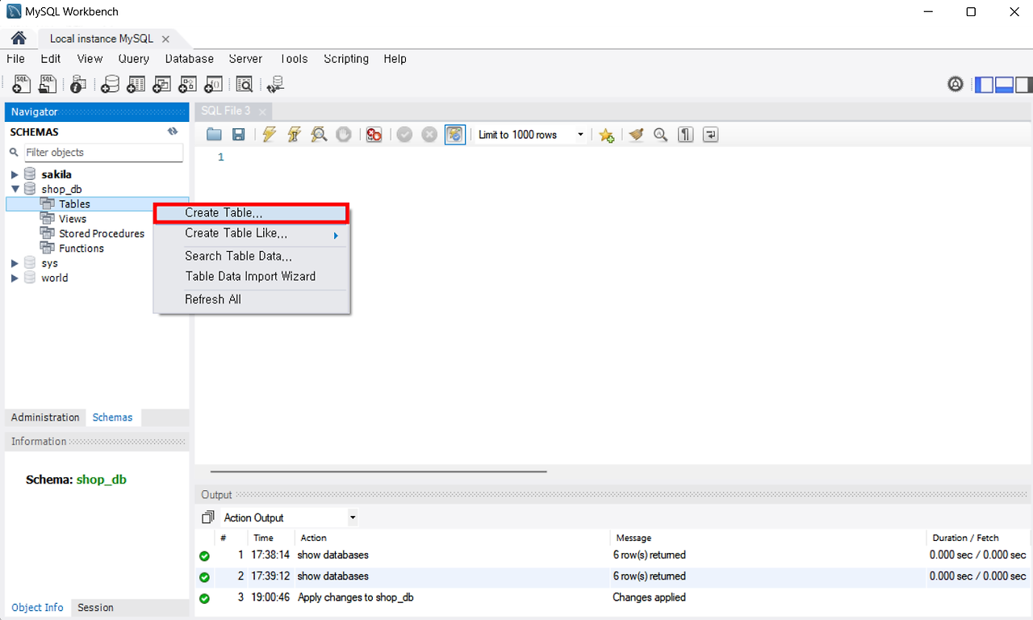
Task: Create new stored procedure toolbar icon
Action: point(187,84)
